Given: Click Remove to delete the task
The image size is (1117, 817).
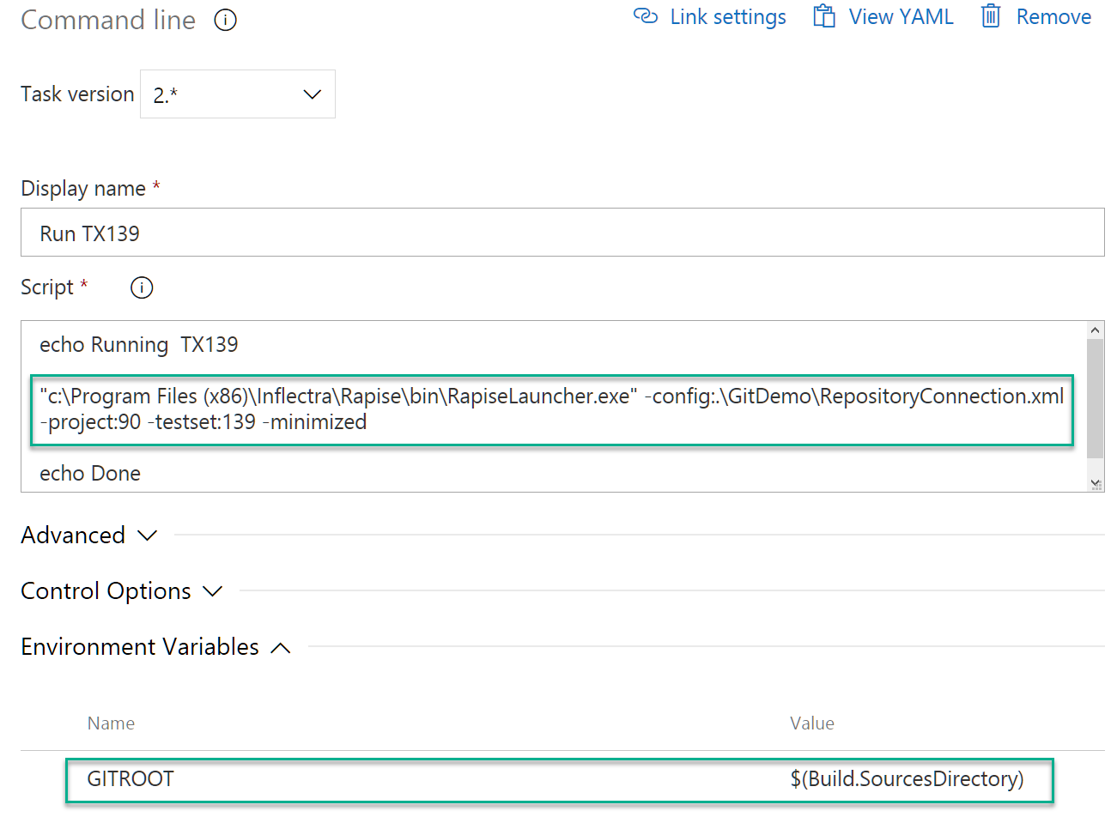Looking at the screenshot, I should pyautogui.click(x=1053, y=16).
